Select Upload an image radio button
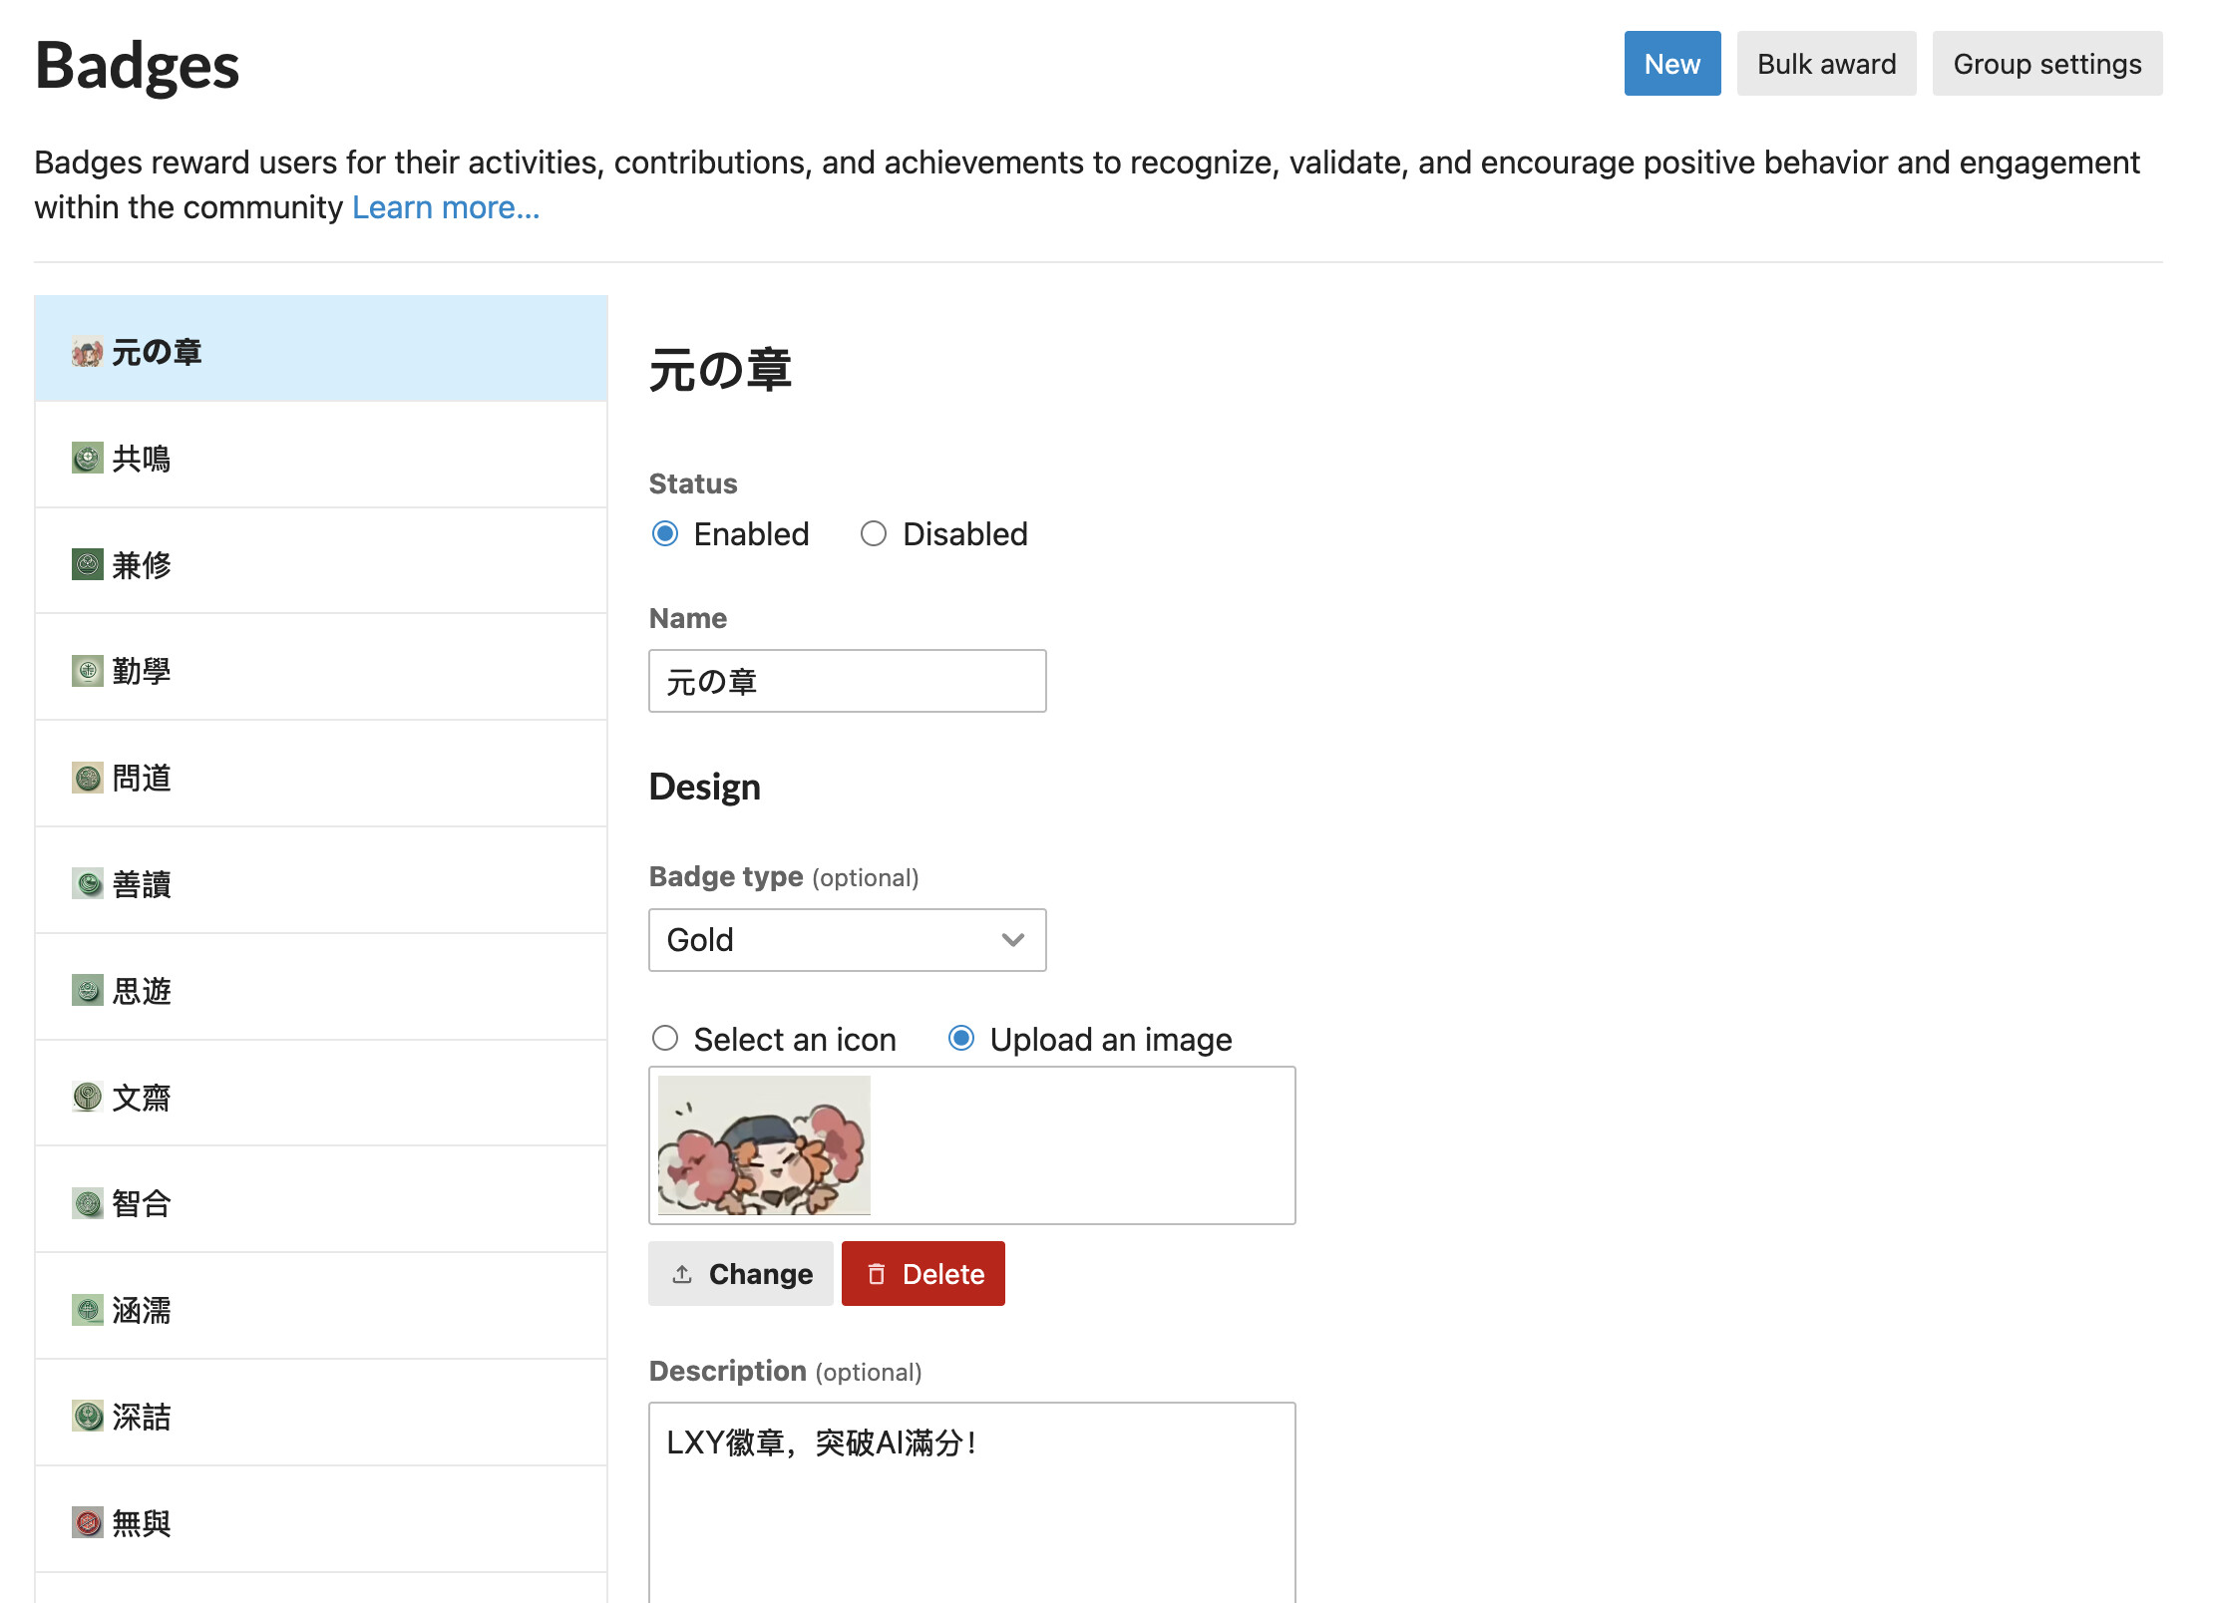 point(961,1039)
